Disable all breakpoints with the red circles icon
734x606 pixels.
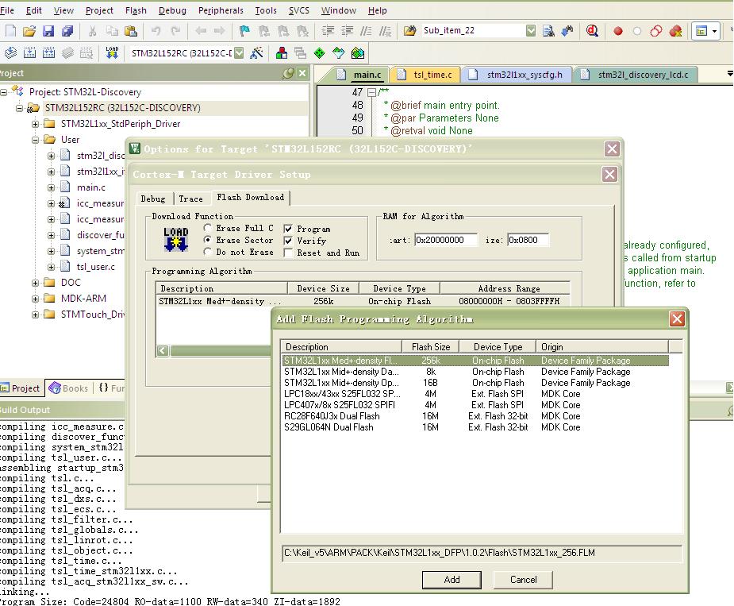pos(656,31)
